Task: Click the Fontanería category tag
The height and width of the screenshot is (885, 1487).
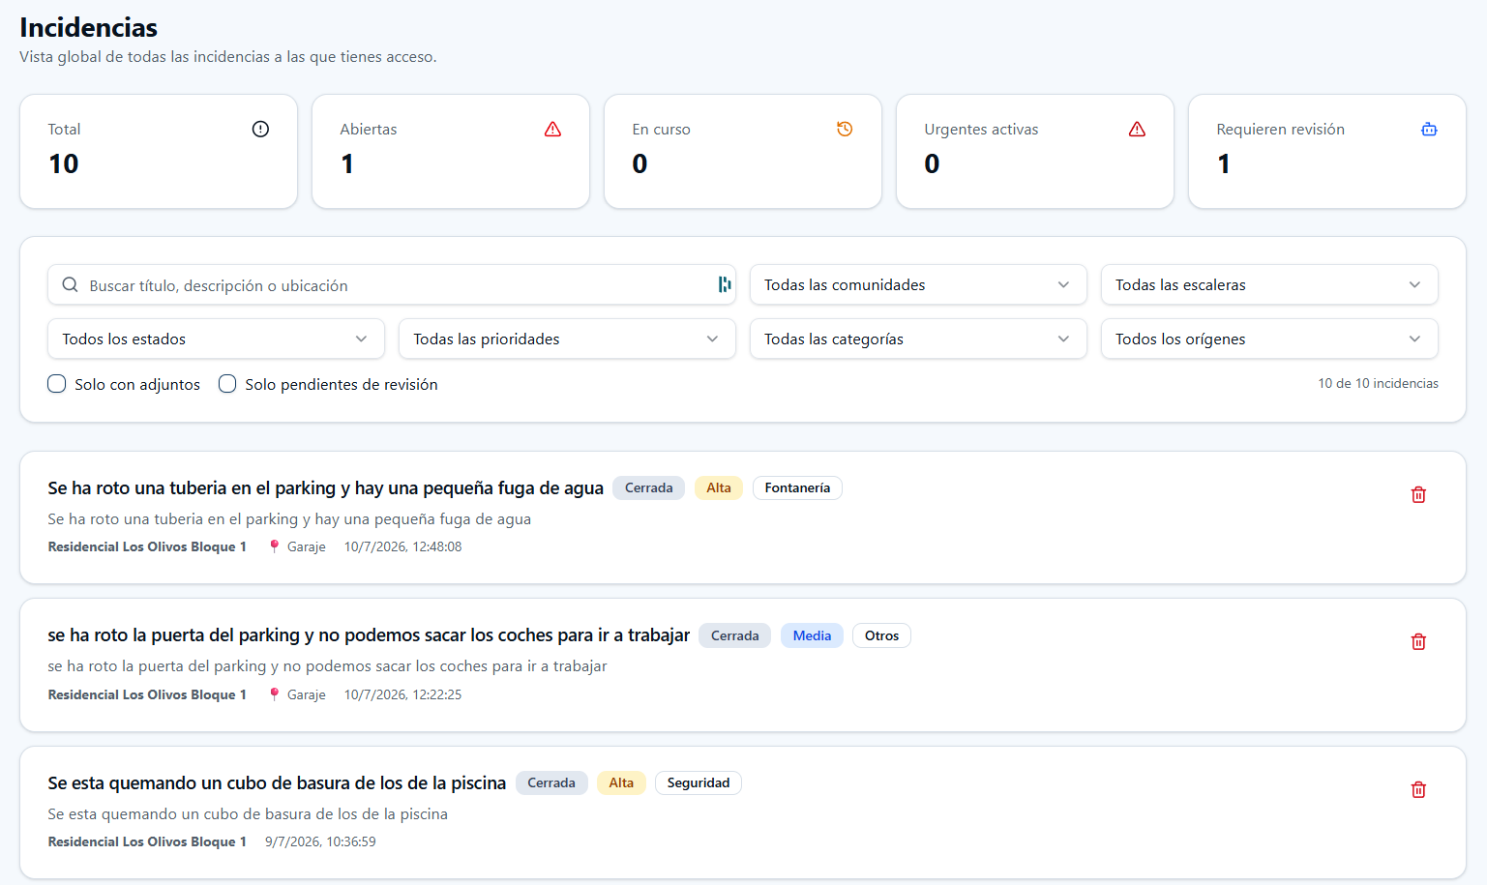Action: (x=797, y=488)
